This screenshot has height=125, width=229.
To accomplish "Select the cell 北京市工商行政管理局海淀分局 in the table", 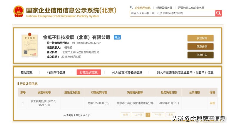I will (x=135, y=103).
